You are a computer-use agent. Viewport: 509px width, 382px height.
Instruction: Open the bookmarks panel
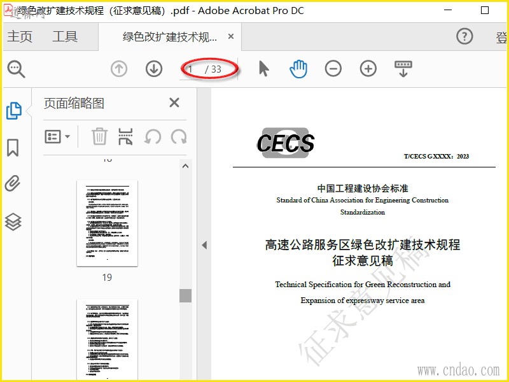click(x=13, y=148)
